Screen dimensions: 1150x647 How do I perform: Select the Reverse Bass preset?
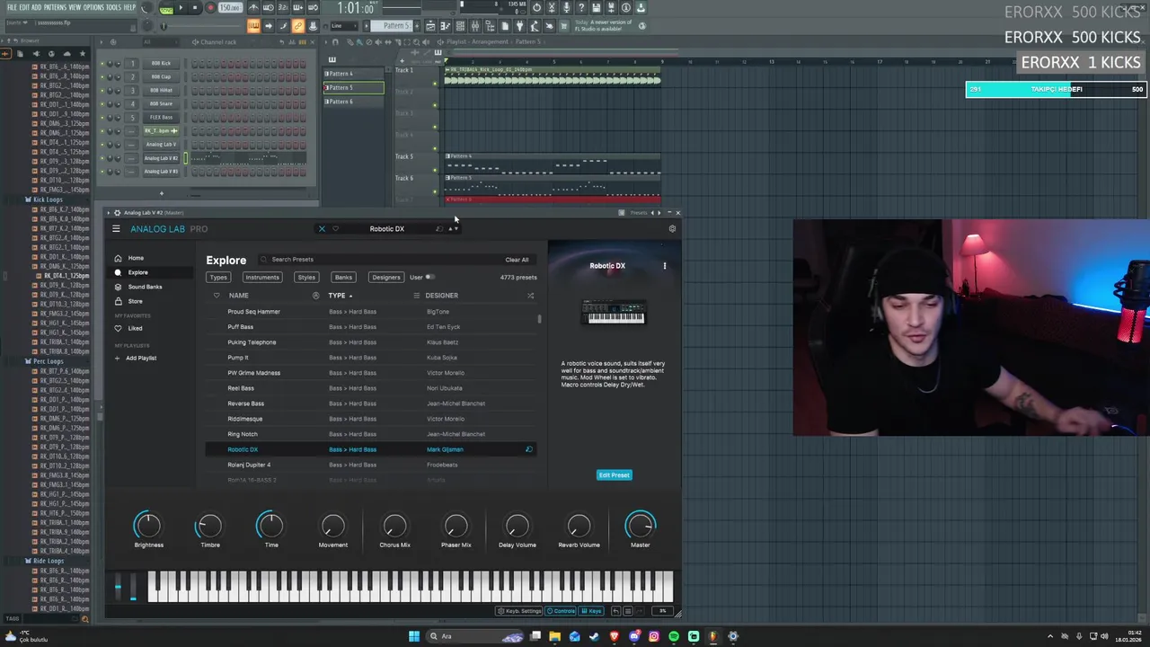(x=370, y=403)
